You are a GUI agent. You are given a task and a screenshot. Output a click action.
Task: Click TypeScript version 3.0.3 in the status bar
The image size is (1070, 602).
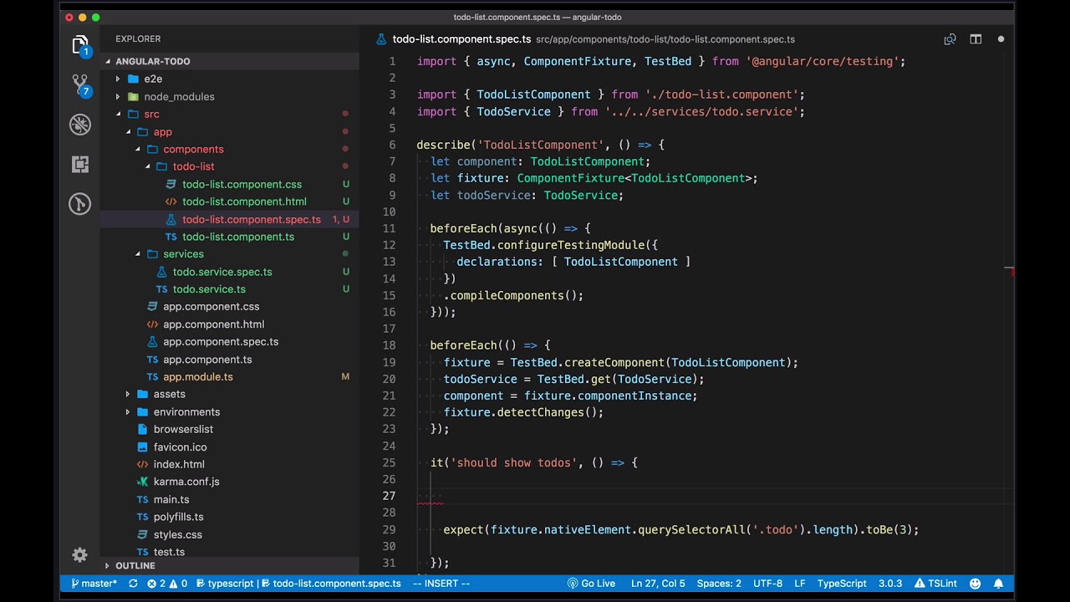click(890, 584)
